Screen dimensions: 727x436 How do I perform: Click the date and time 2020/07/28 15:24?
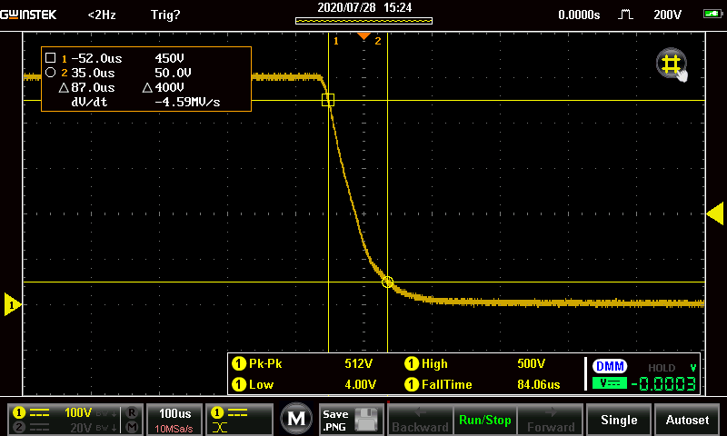(x=364, y=7)
